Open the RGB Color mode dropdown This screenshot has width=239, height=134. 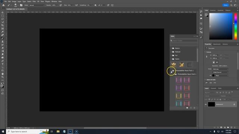(x=221, y=69)
